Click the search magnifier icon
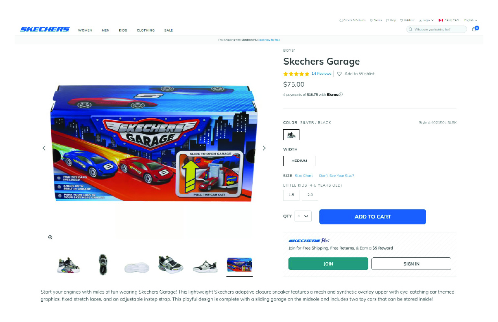The height and width of the screenshot is (322, 498). (411, 29)
